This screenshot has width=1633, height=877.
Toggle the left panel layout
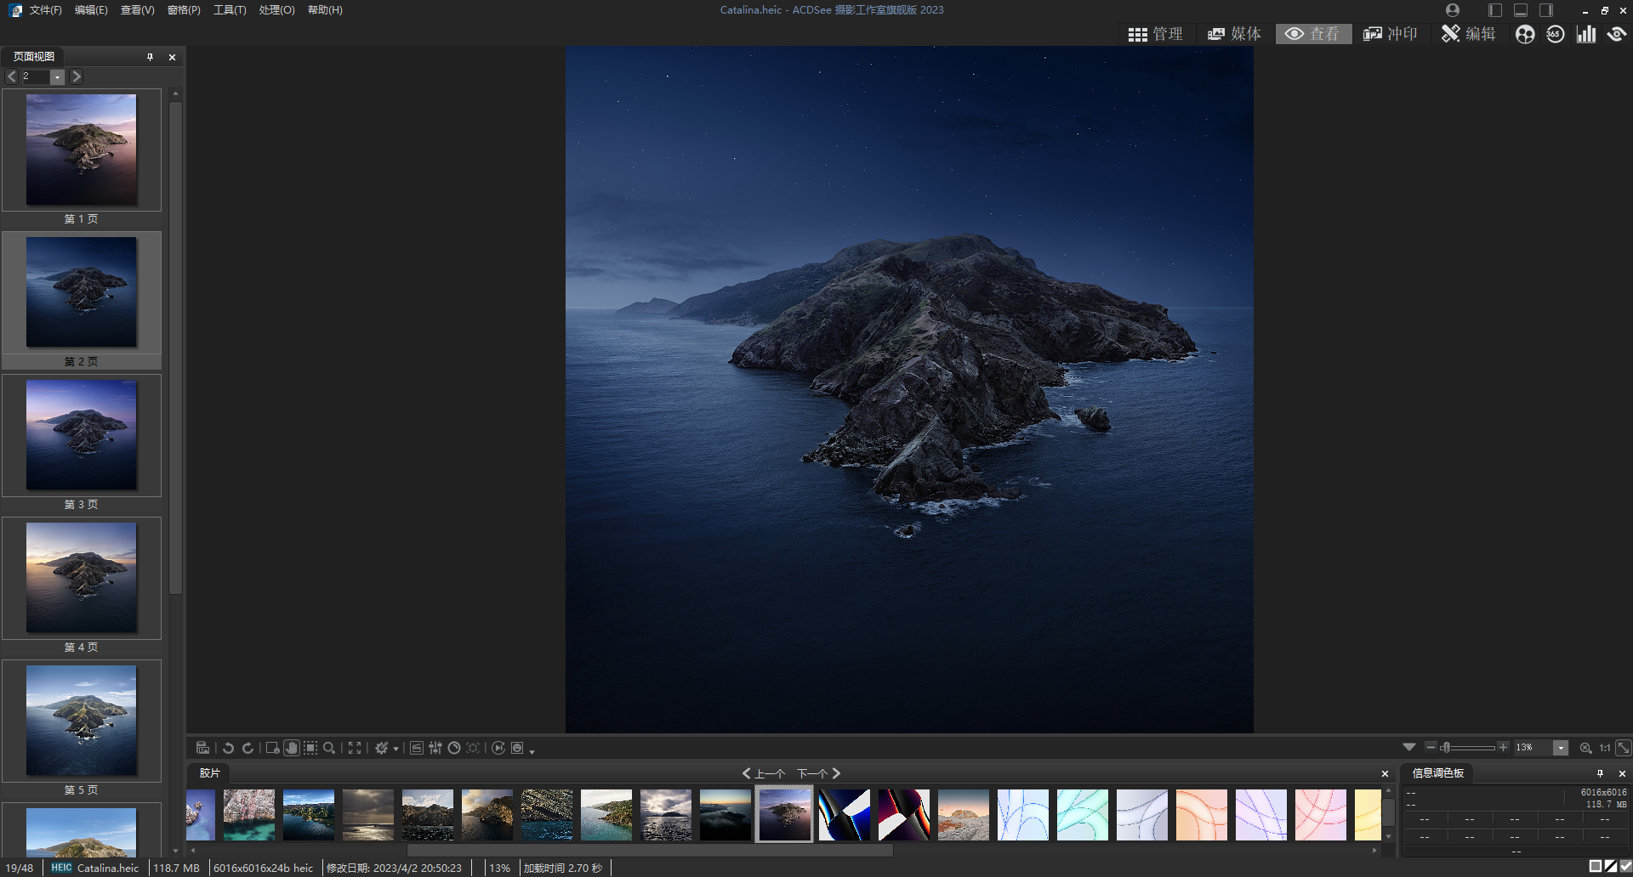click(x=1495, y=10)
